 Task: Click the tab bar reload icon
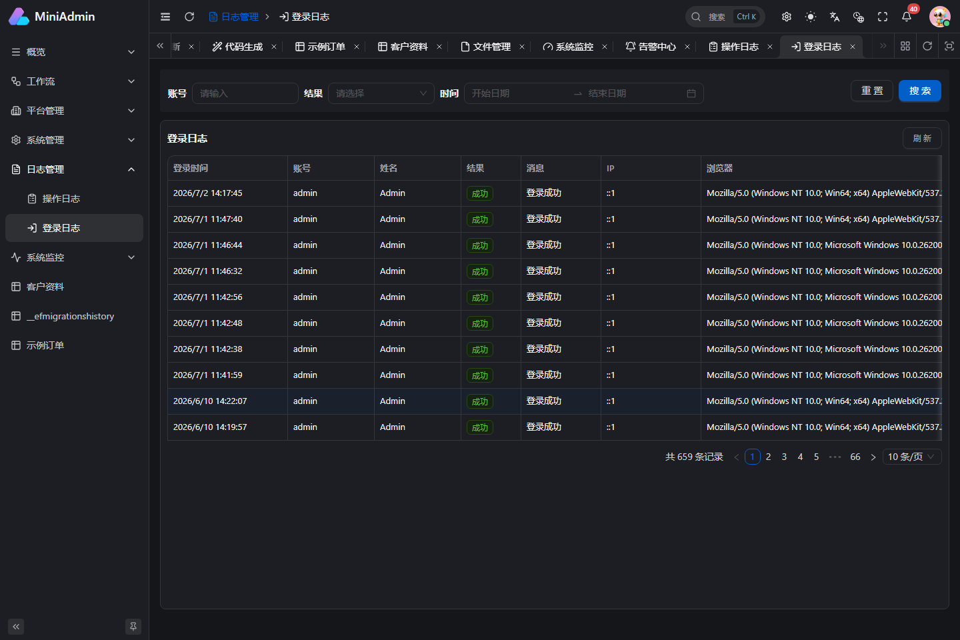pos(927,46)
